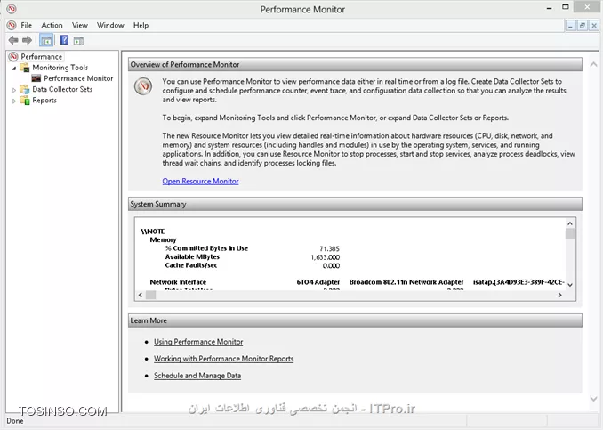Image resolution: width=603 pixels, height=430 pixels.
Task: Click main pane scroll up arrow
Action: coord(593,64)
